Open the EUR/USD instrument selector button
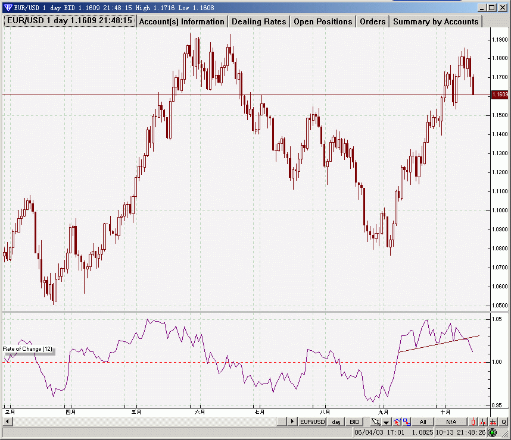The image size is (511, 440). [313, 422]
